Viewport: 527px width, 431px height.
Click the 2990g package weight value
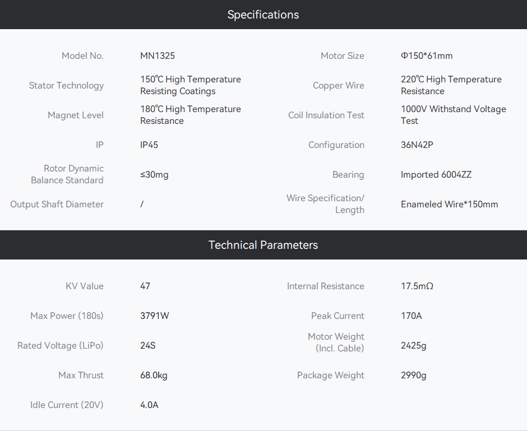[x=413, y=376]
